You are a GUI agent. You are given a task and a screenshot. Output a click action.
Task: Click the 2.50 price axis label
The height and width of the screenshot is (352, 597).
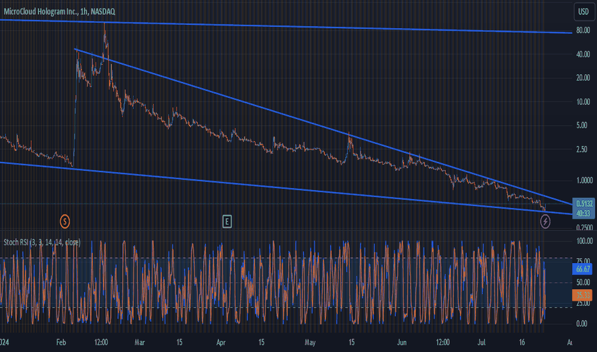coord(582,150)
